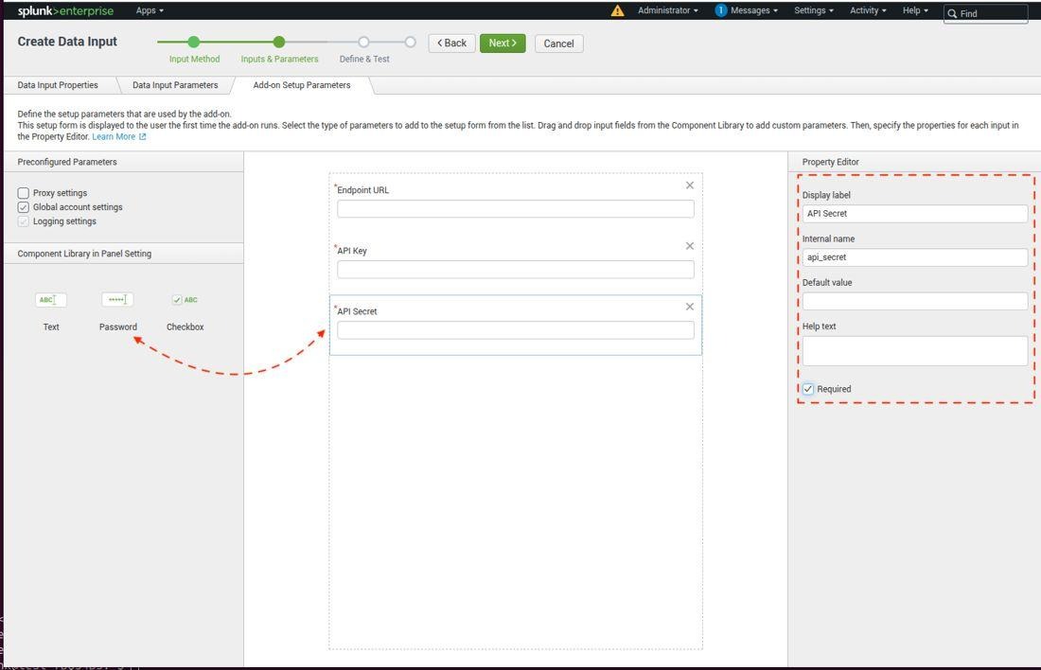Open the Learn More link

point(119,137)
